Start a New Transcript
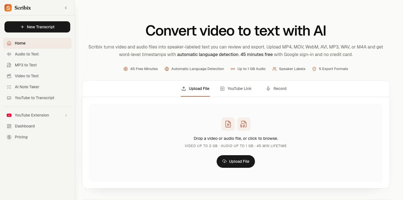Viewport: 403px width, 200px height. [x=37, y=27]
